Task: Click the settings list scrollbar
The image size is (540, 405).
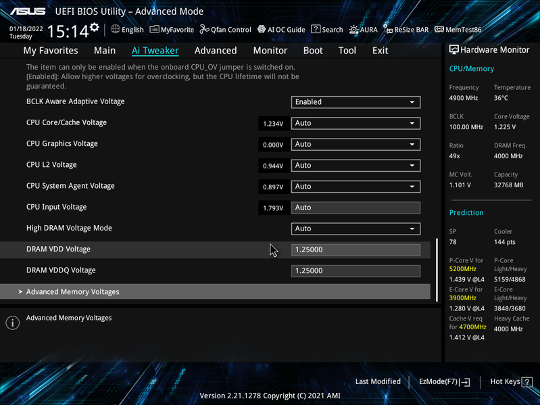Action: point(437,270)
